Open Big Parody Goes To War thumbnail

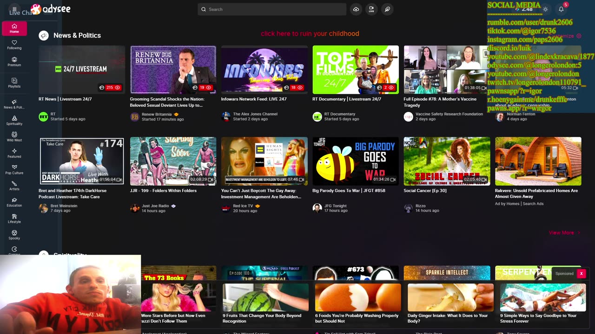356,161
